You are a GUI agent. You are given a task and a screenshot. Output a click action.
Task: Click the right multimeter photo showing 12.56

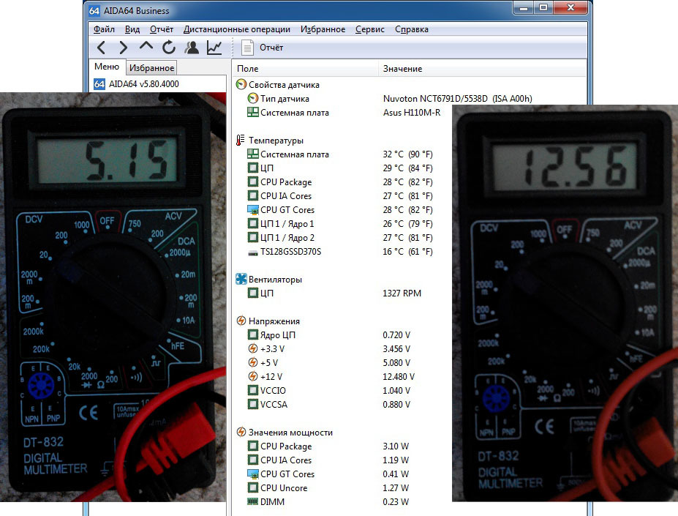pos(565,303)
